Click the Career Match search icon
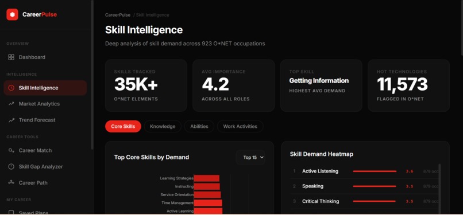463x215 pixels. (x=11, y=150)
